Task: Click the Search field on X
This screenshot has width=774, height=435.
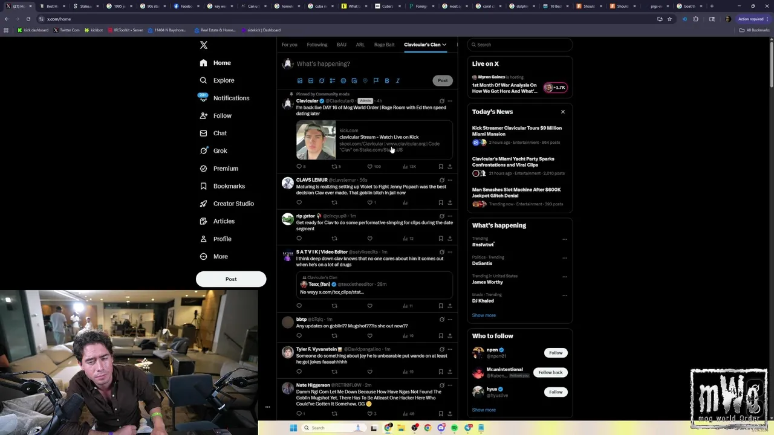Action: coord(520,45)
